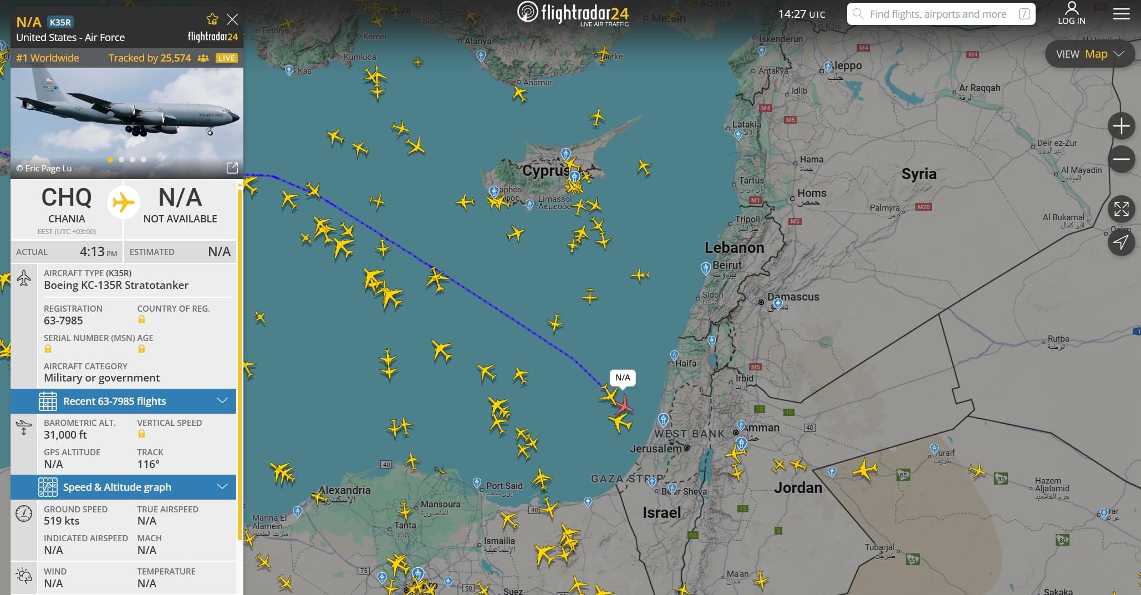Viewport: 1141px width, 595px height.
Task: Toggle fullscreen map mode
Action: point(1121,209)
